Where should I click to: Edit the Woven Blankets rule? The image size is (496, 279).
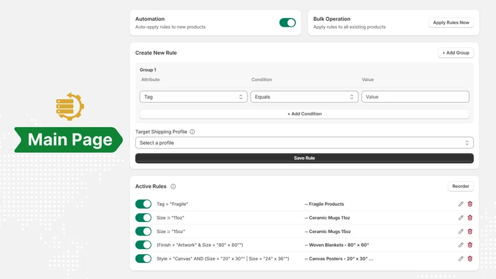[x=461, y=245]
